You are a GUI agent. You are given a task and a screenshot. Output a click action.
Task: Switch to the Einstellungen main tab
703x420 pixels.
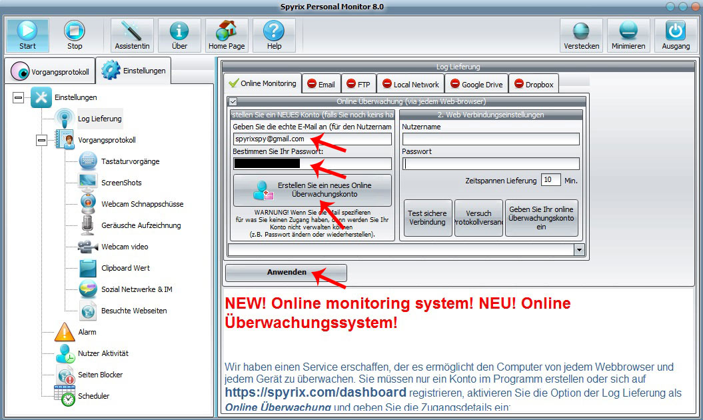click(x=133, y=71)
